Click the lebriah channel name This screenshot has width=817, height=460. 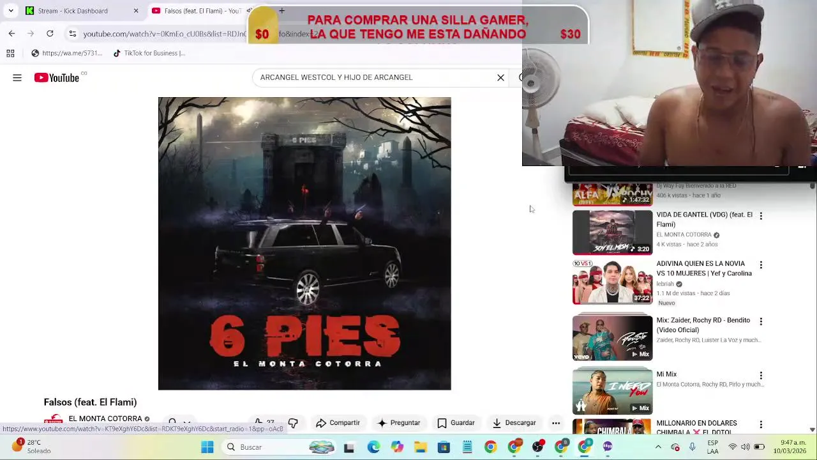coord(665,284)
